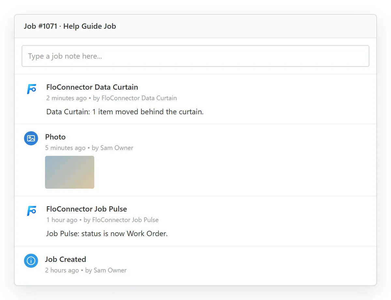Click the "FloConnector Job Pulse" entry title
The width and height of the screenshot is (391, 300).
point(87,209)
